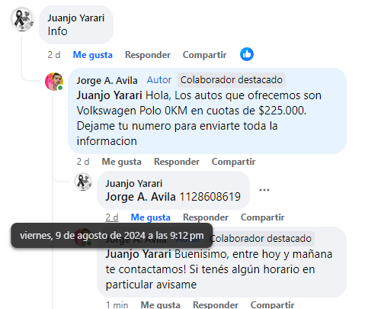Click Compartir under the Info comment
Viewport: 365px width, 309px height.
point(205,55)
